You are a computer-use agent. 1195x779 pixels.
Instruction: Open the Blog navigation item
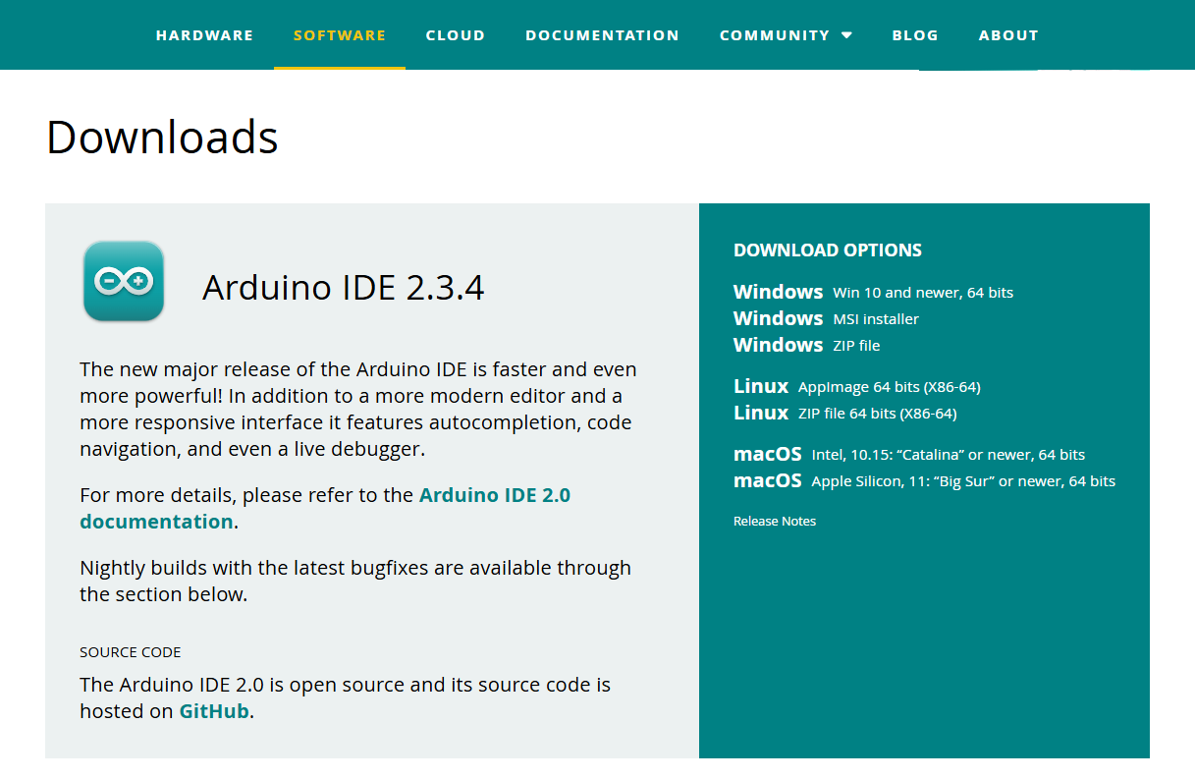pos(915,35)
